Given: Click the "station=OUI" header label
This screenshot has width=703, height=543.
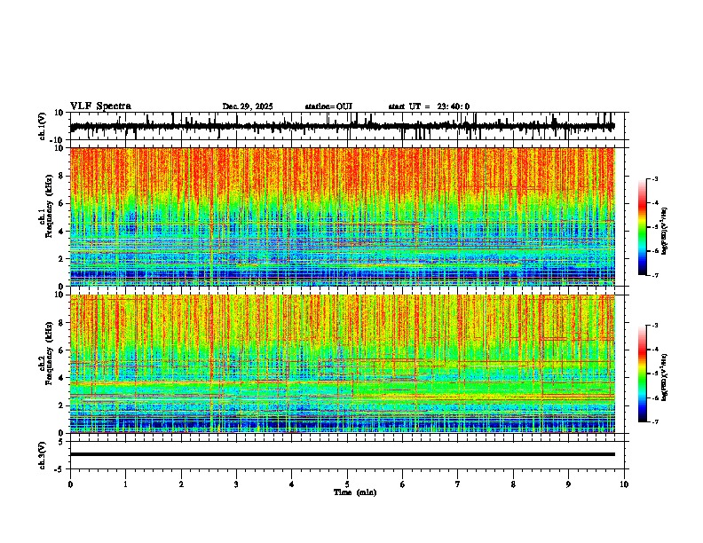Looking at the screenshot, I should pos(328,106).
